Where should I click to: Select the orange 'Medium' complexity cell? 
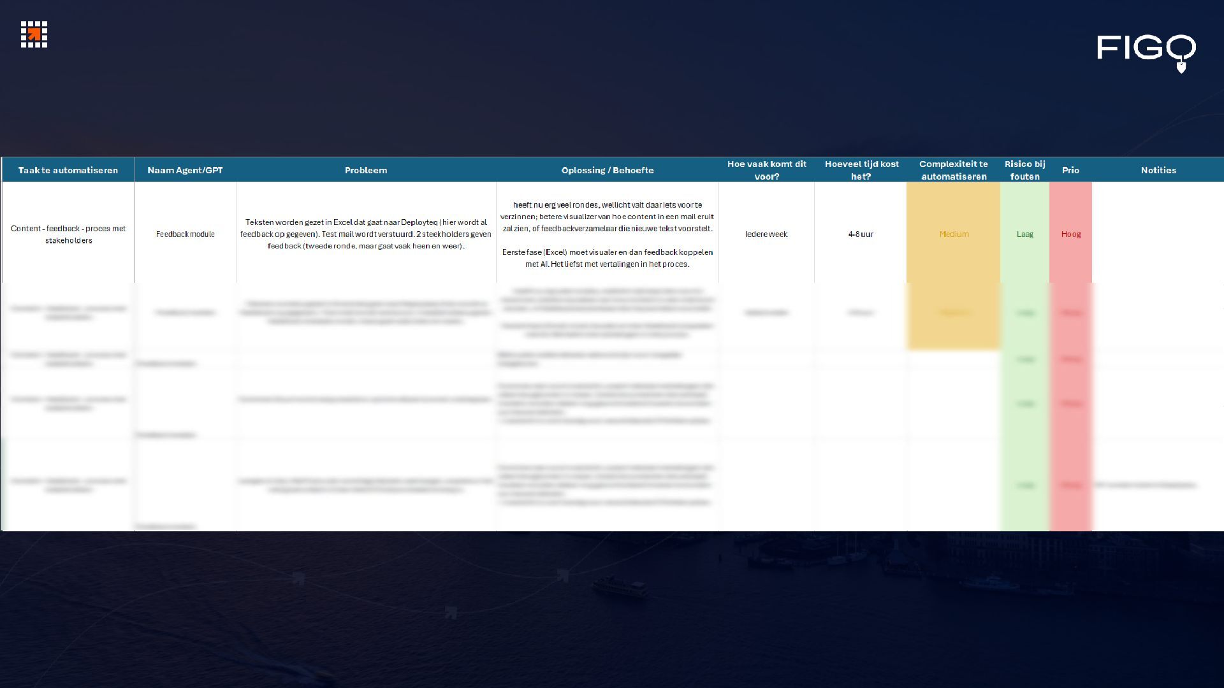[x=954, y=234]
